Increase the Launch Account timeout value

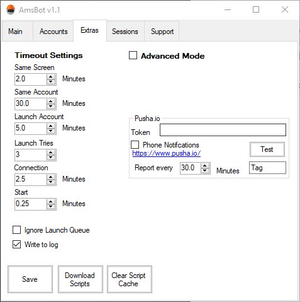[x=51, y=126]
